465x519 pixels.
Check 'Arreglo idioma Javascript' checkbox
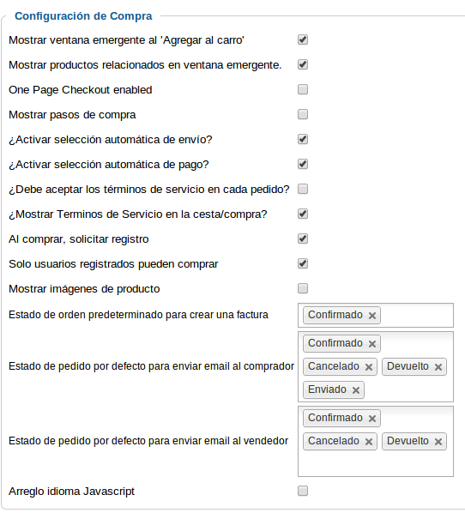pos(303,491)
